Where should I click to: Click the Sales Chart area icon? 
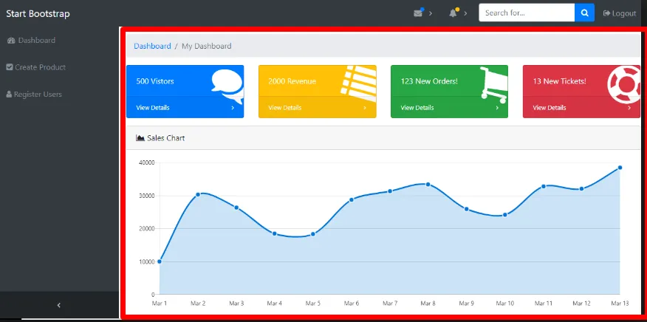coord(140,138)
